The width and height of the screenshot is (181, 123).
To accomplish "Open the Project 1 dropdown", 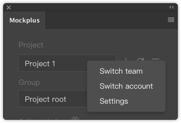I will click(x=67, y=63).
